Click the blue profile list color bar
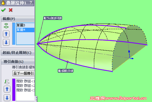This screenshot has height=102, width=152. [14, 34]
